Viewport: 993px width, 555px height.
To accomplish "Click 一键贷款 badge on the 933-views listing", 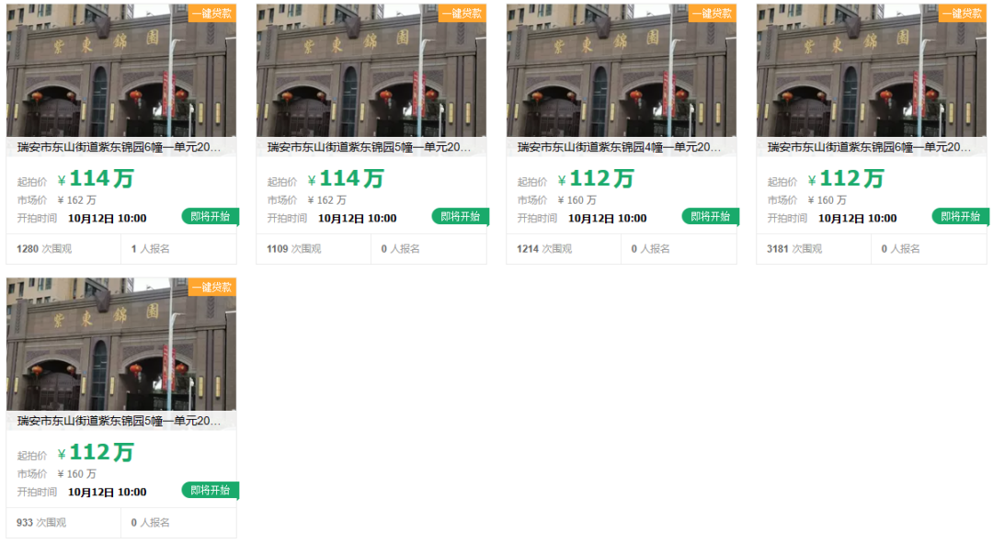I will (x=212, y=287).
